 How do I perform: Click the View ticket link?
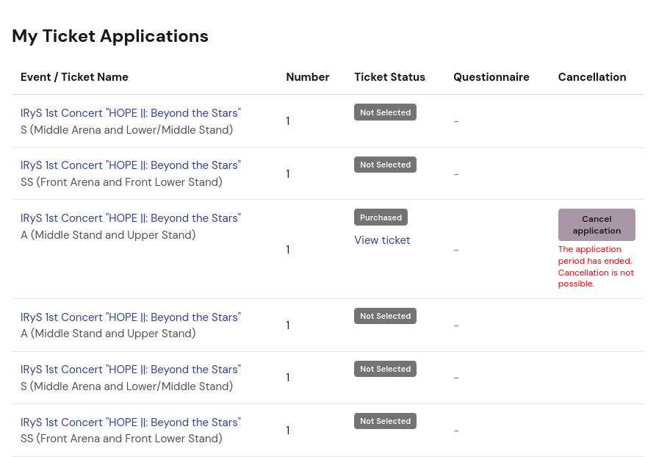tap(382, 240)
